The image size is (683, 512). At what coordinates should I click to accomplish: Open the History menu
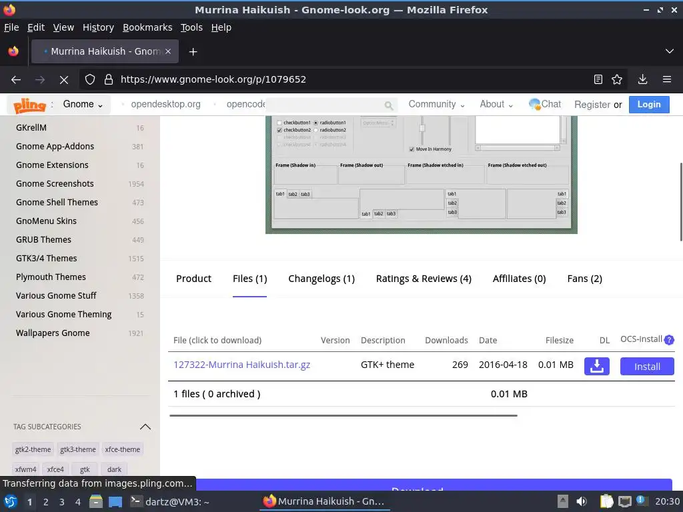point(98,27)
